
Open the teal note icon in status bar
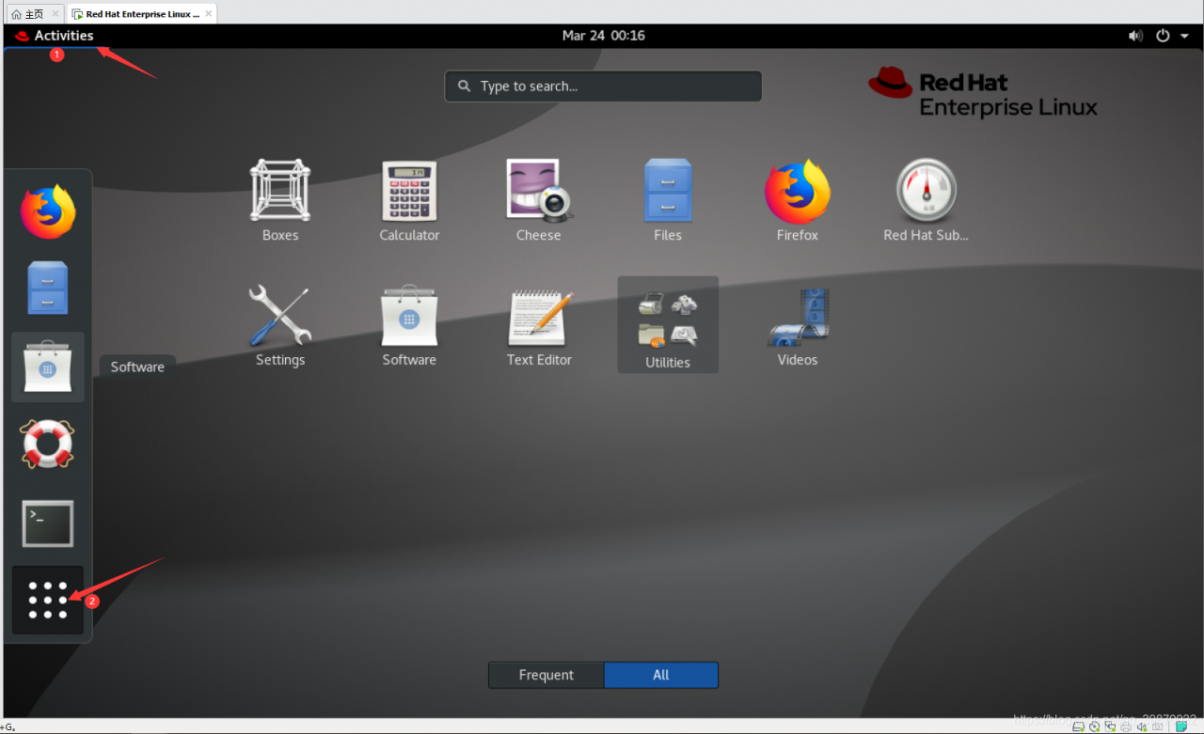point(1181,726)
